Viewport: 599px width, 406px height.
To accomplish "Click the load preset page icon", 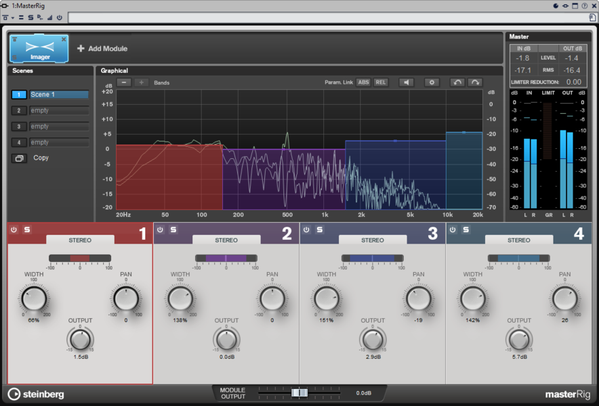I will tap(592, 18).
